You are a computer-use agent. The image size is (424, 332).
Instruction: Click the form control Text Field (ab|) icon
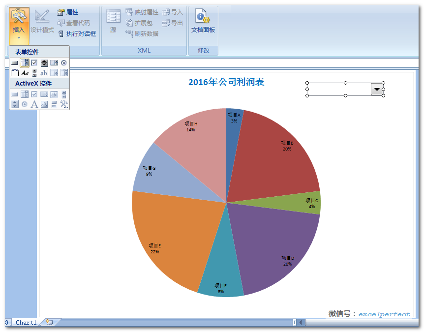tap(44, 73)
